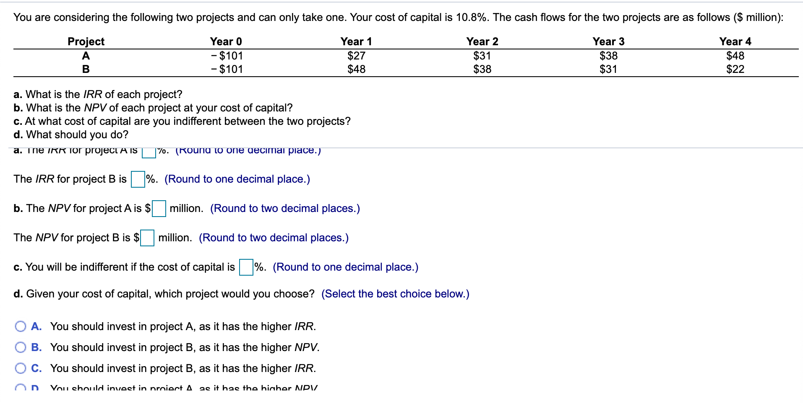Click the Year 3 column header
The width and height of the screenshot is (803, 403).
click(609, 41)
